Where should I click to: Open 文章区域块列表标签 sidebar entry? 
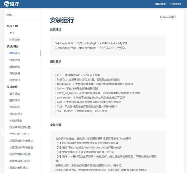[x=21, y=148]
